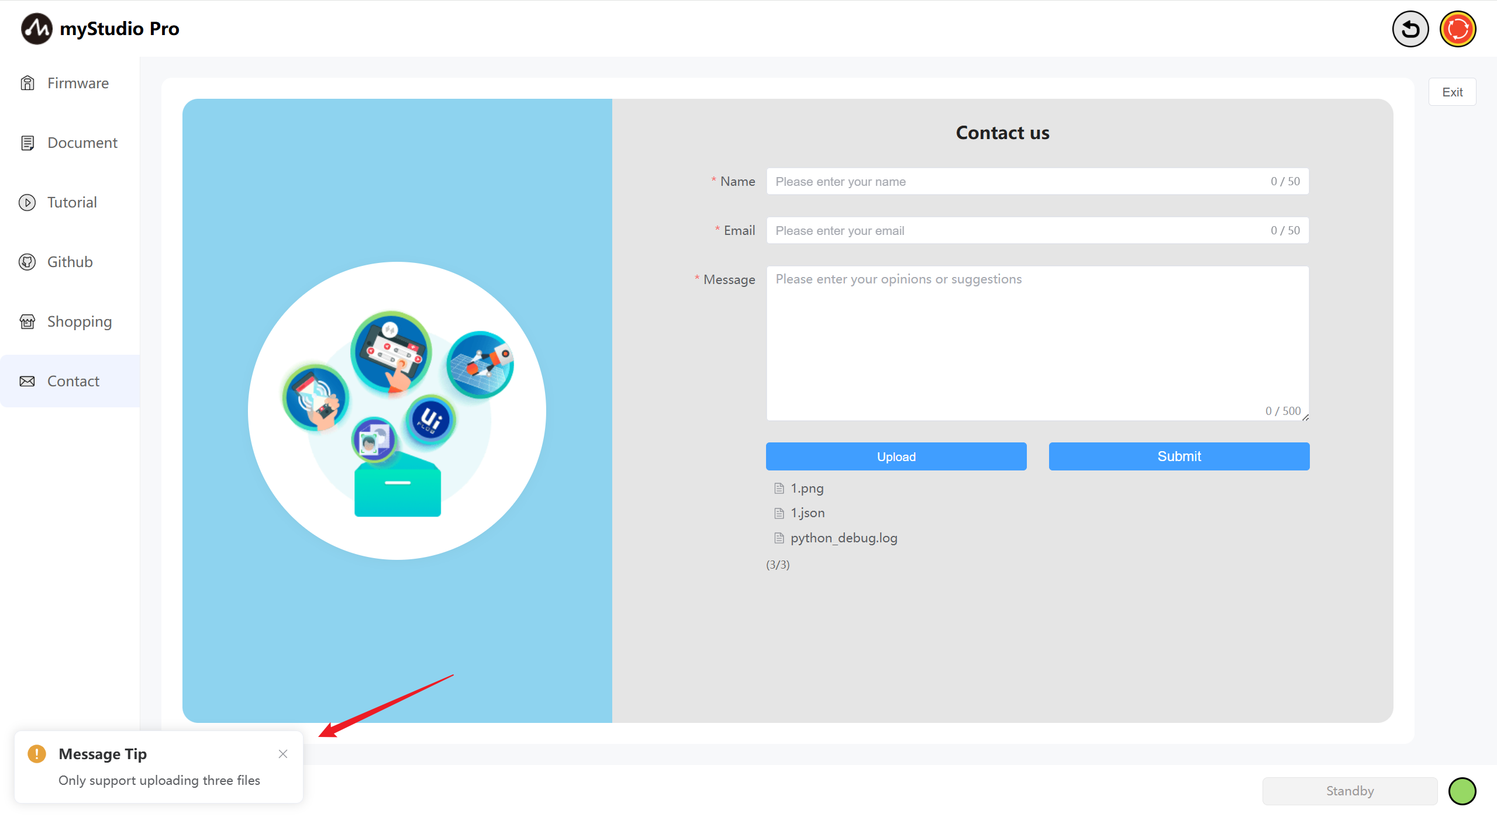Click in the Message text area
Screen dimensions: 1497x817
tap(1036, 343)
